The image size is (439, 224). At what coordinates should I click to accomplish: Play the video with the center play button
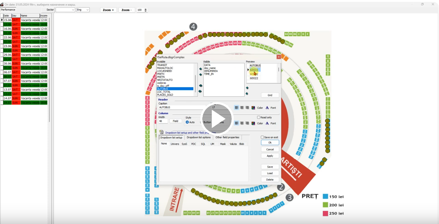click(x=217, y=119)
